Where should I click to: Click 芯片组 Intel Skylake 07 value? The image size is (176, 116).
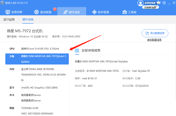[141, 71]
